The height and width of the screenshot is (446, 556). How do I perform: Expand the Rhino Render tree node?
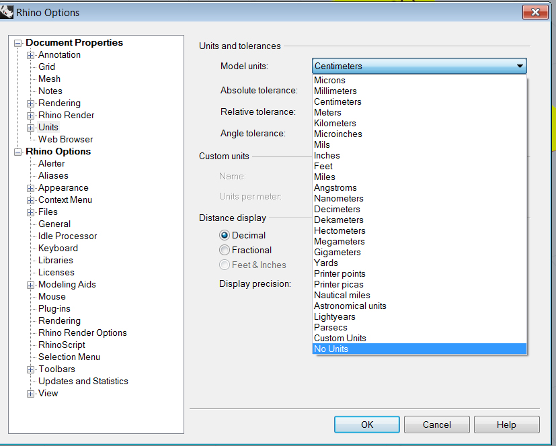pos(30,116)
